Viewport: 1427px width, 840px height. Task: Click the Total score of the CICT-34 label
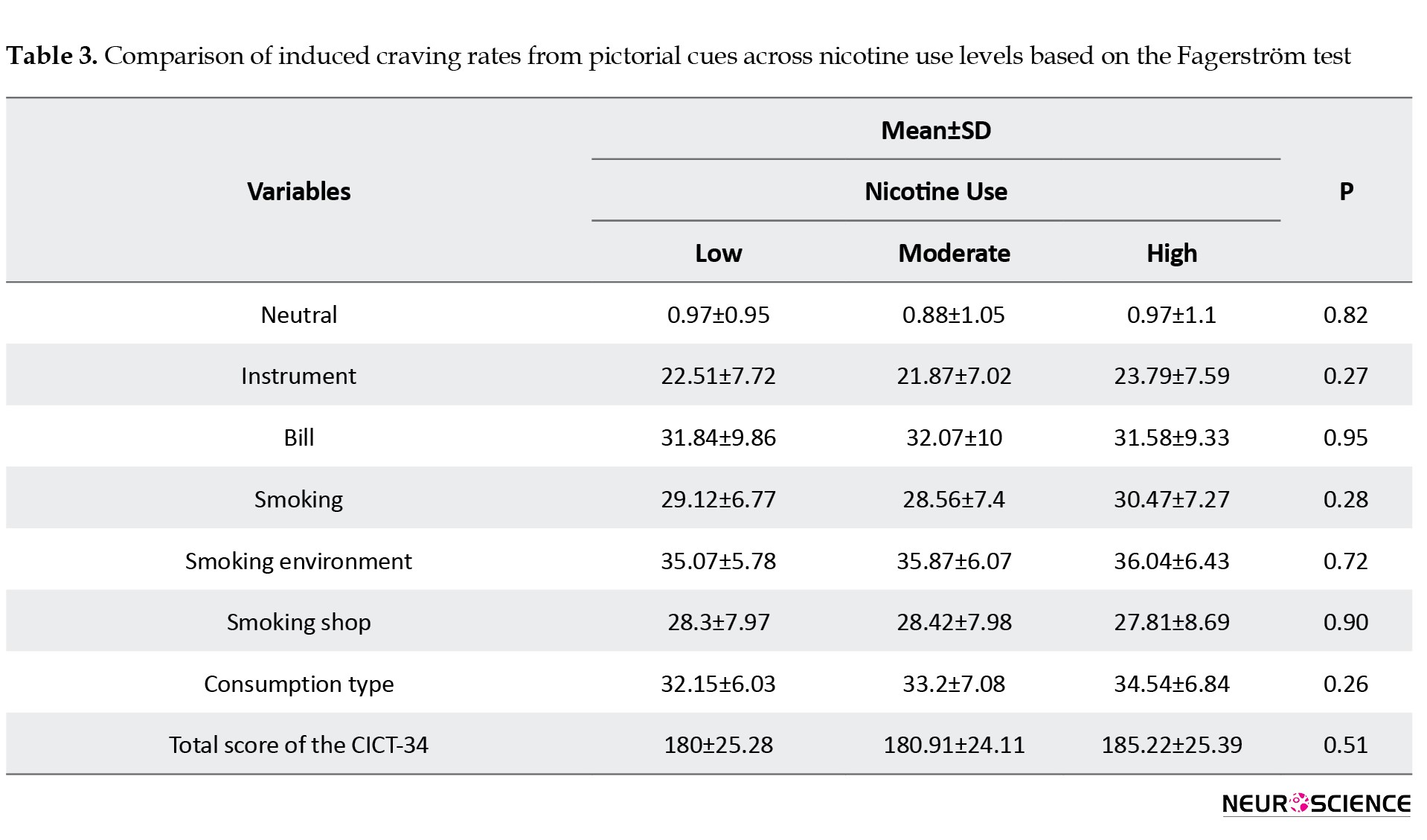click(299, 745)
